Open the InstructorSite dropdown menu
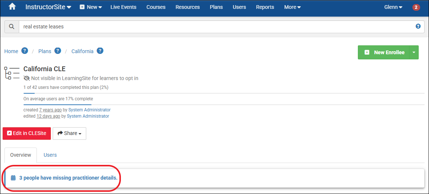Image resolution: width=429 pixels, height=194 pixels. 48,7
